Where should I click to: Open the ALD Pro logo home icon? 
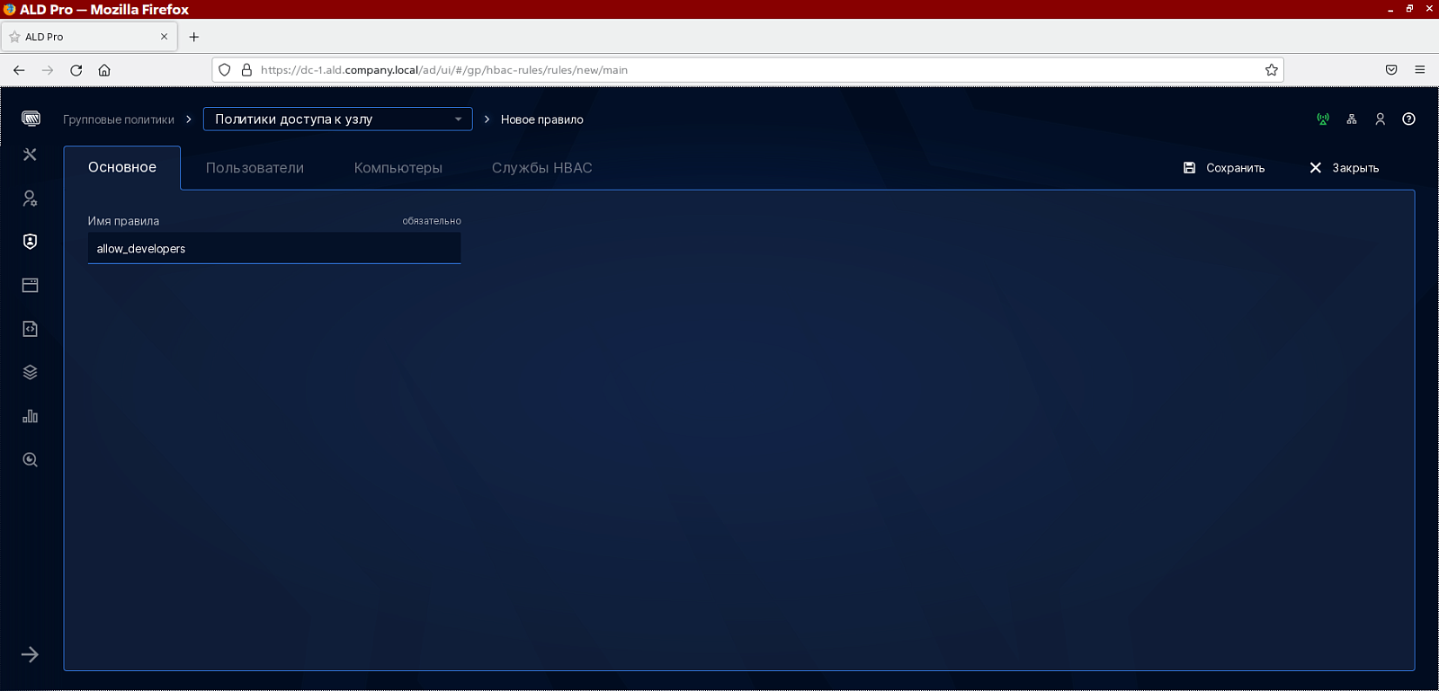point(31,119)
